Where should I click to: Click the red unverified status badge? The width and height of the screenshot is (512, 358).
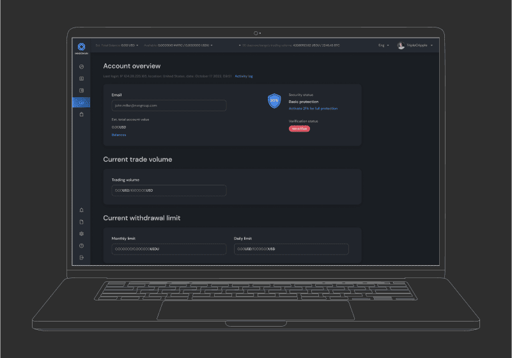[299, 128]
